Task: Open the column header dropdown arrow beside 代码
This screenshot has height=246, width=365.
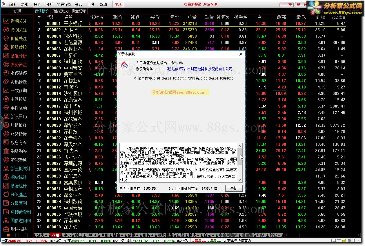Action: tap(39, 17)
